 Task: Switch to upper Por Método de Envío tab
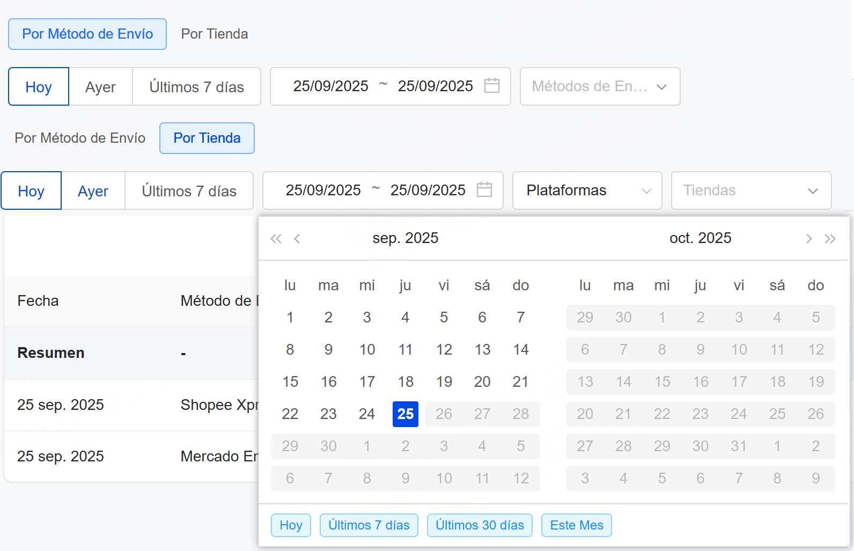pos(87,34)
